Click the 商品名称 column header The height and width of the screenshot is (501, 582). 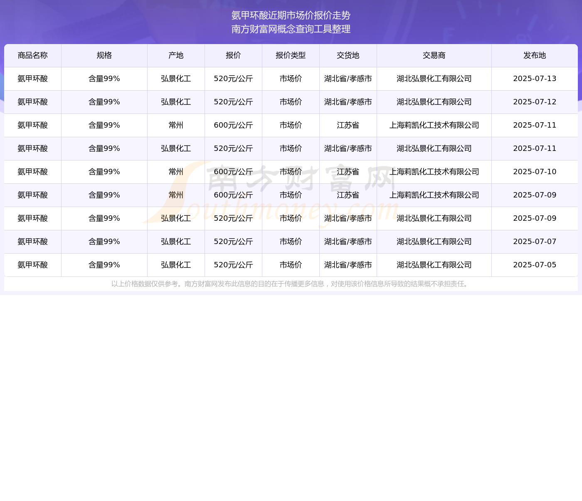[x=32, y=56]
